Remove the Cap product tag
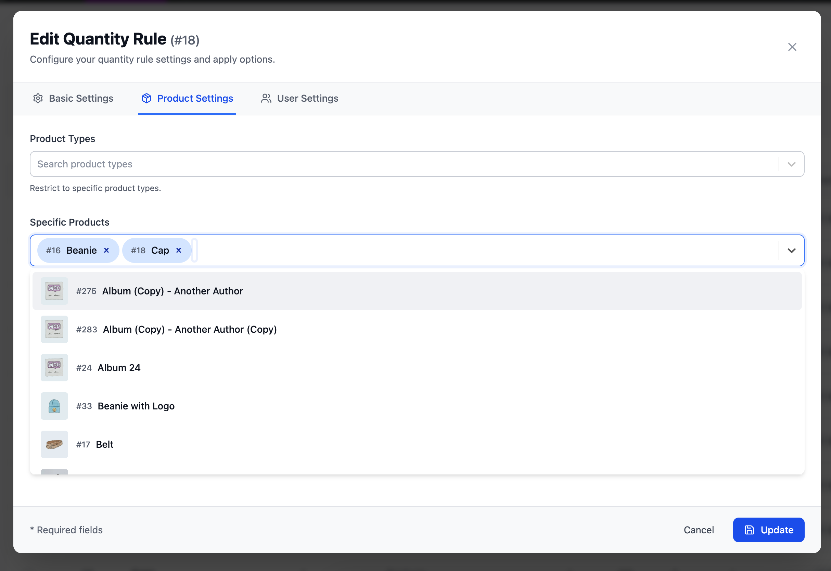This screenshot has width=831, height=571. [179, 251]
